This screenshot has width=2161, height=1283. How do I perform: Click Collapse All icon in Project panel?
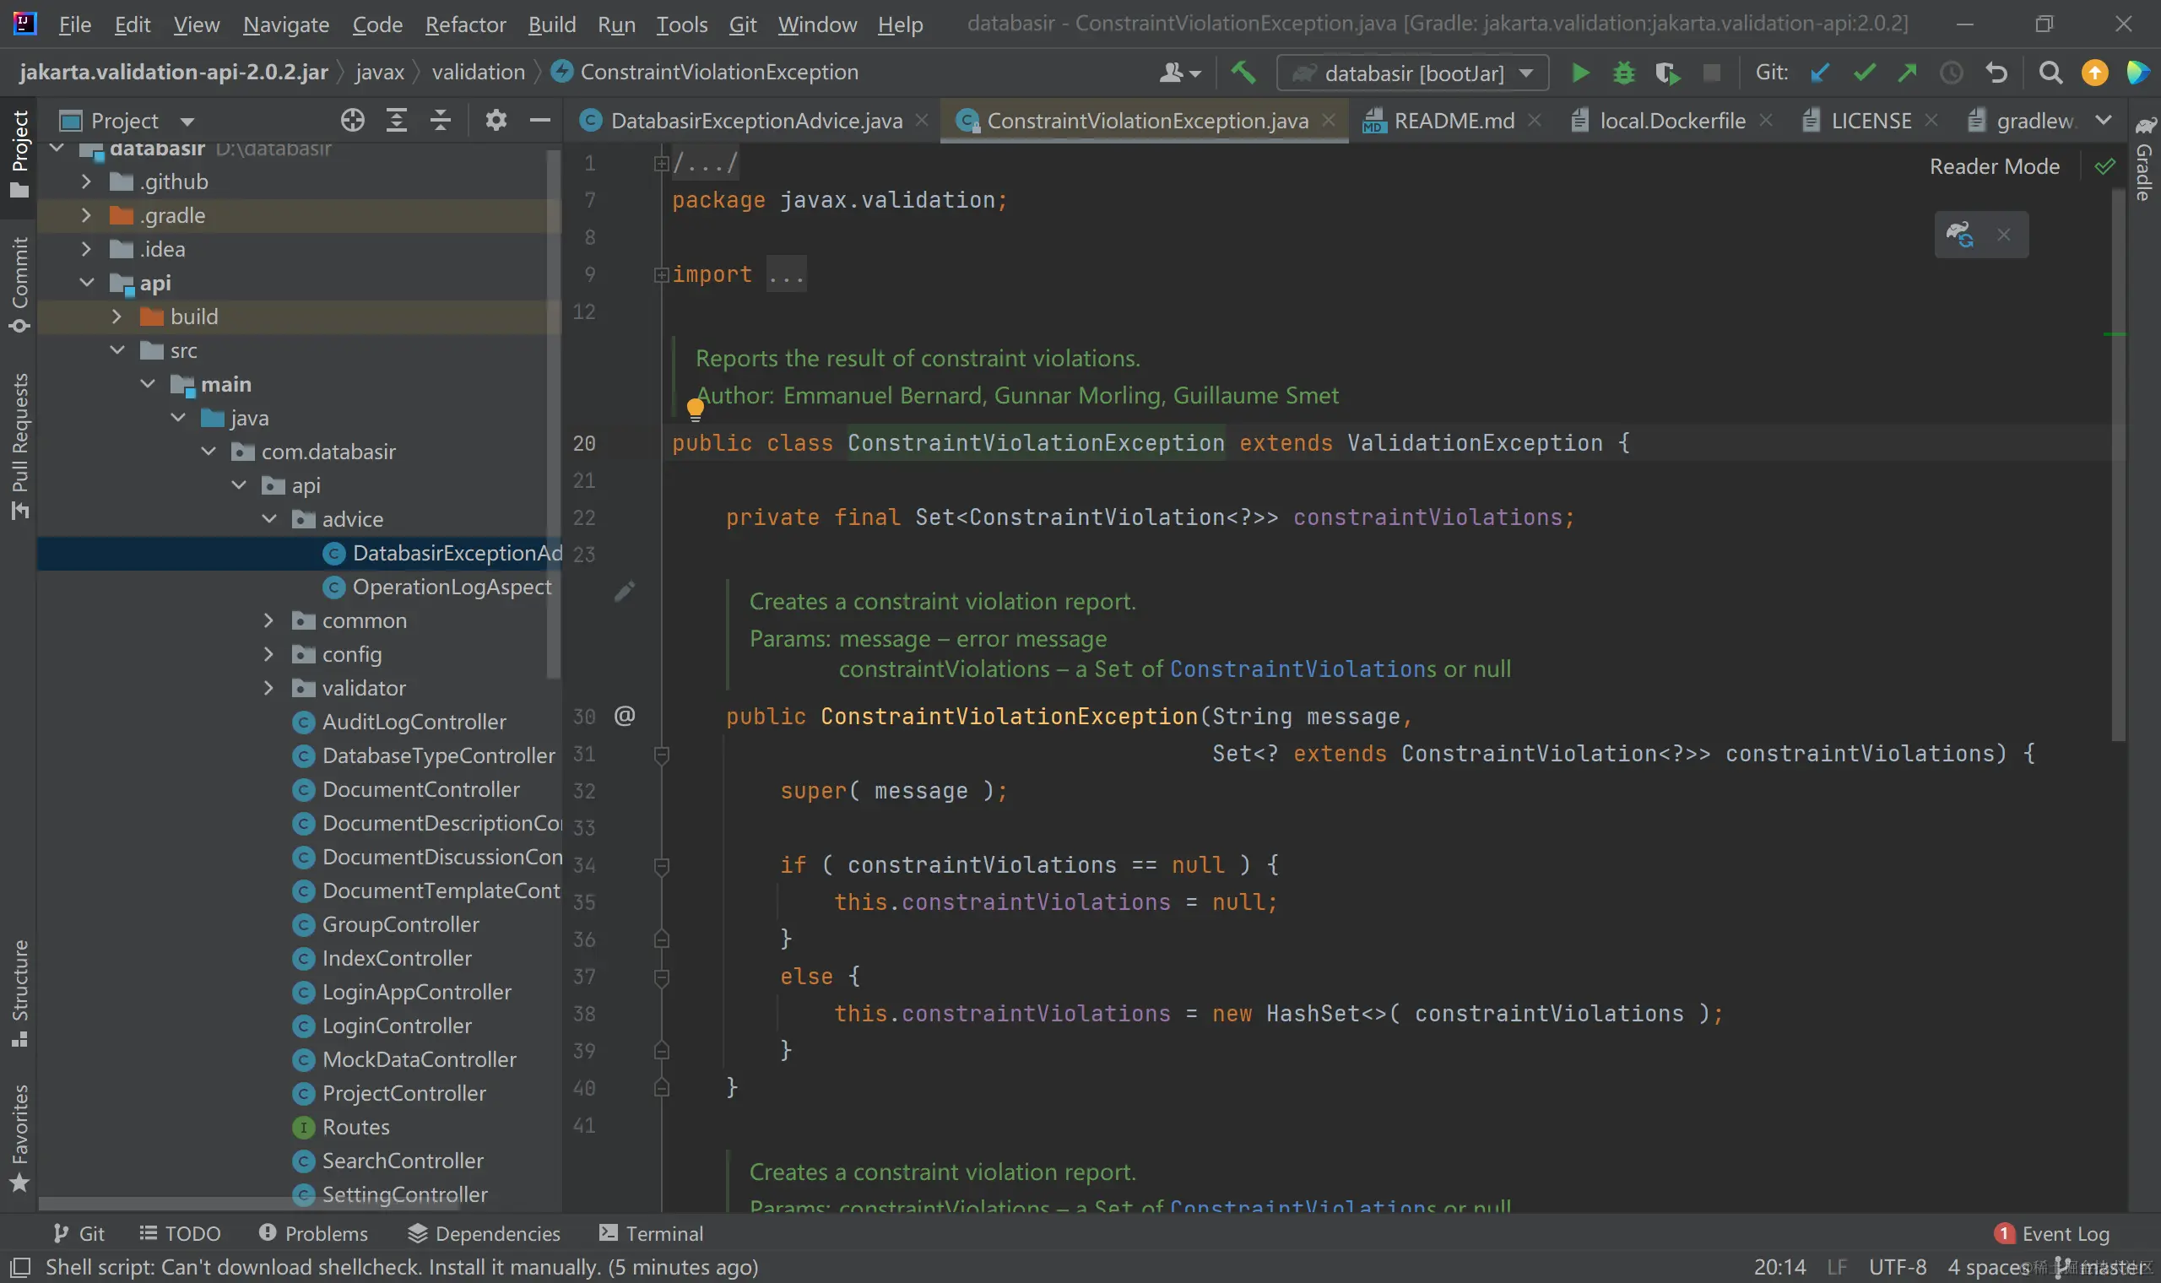point(441,120)
